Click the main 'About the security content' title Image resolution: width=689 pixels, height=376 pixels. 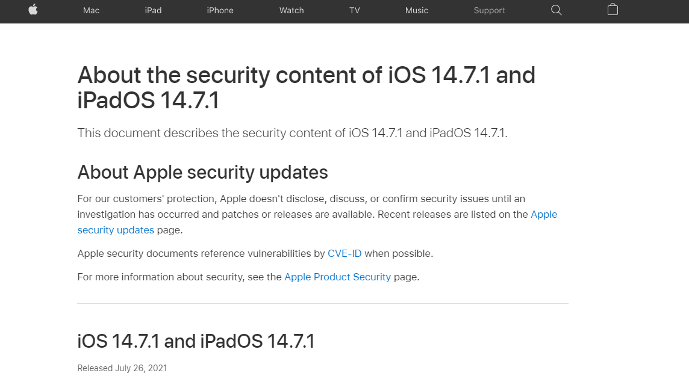tap(307, 88)
